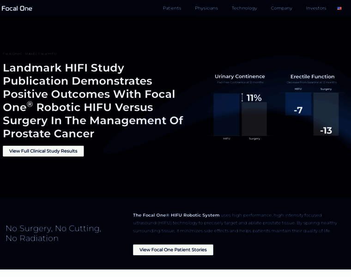Click the Focal One breadcrumb link

12,54
